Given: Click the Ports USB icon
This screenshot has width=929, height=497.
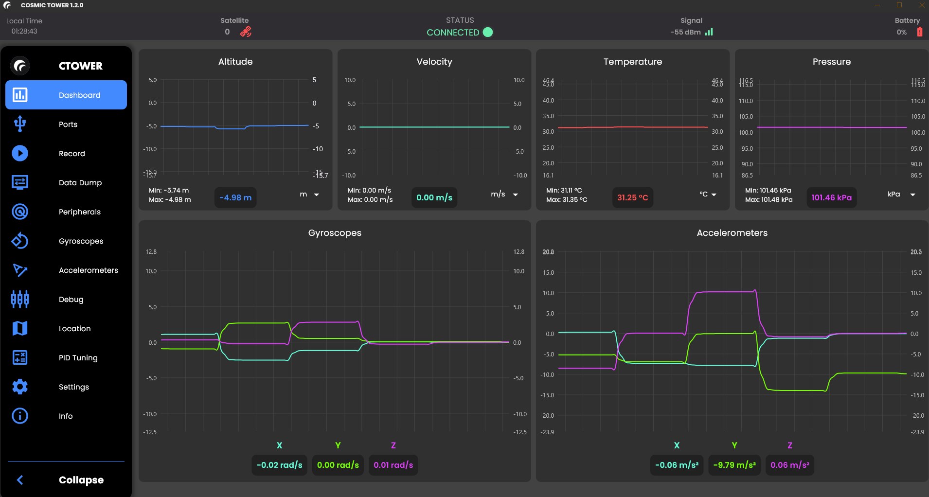Looking at the screenshot, I should pos(20,124).
